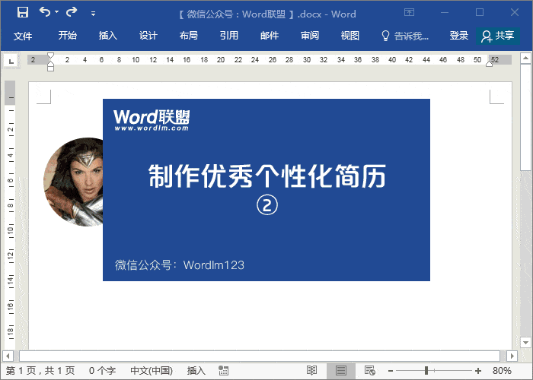Switch to the 引用 ribbon tab
Screen dimensions: 533x380
(228, 35)
